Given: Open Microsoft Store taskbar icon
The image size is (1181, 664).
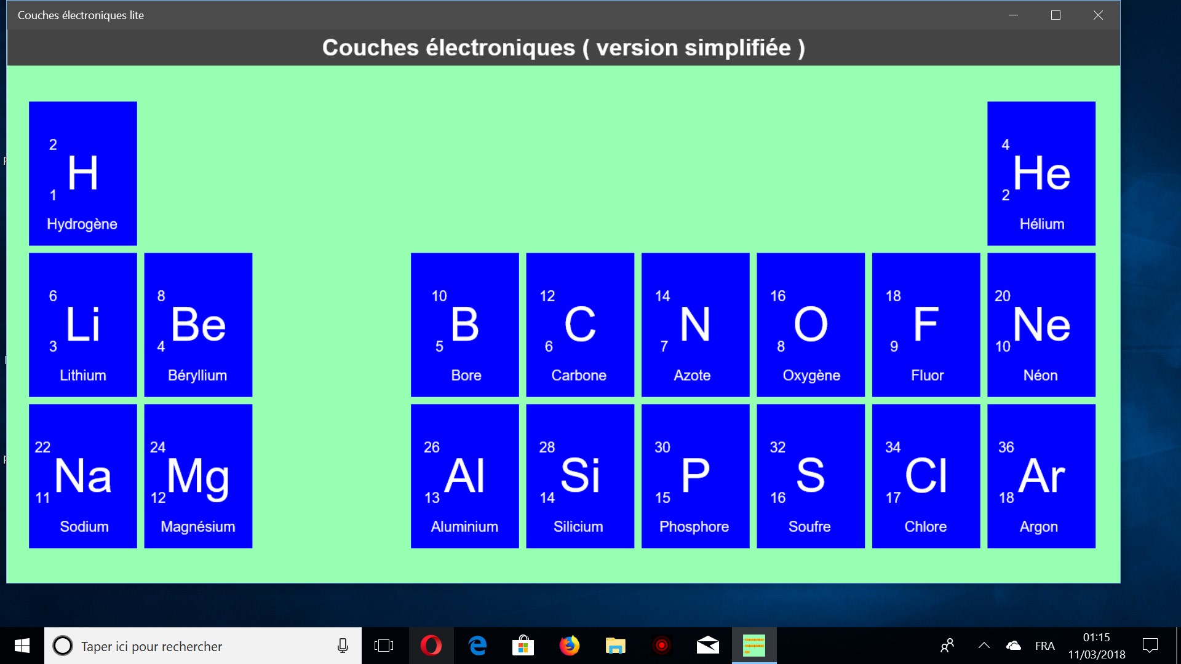Looking at the screenshot, I should (x=523, y=646).
